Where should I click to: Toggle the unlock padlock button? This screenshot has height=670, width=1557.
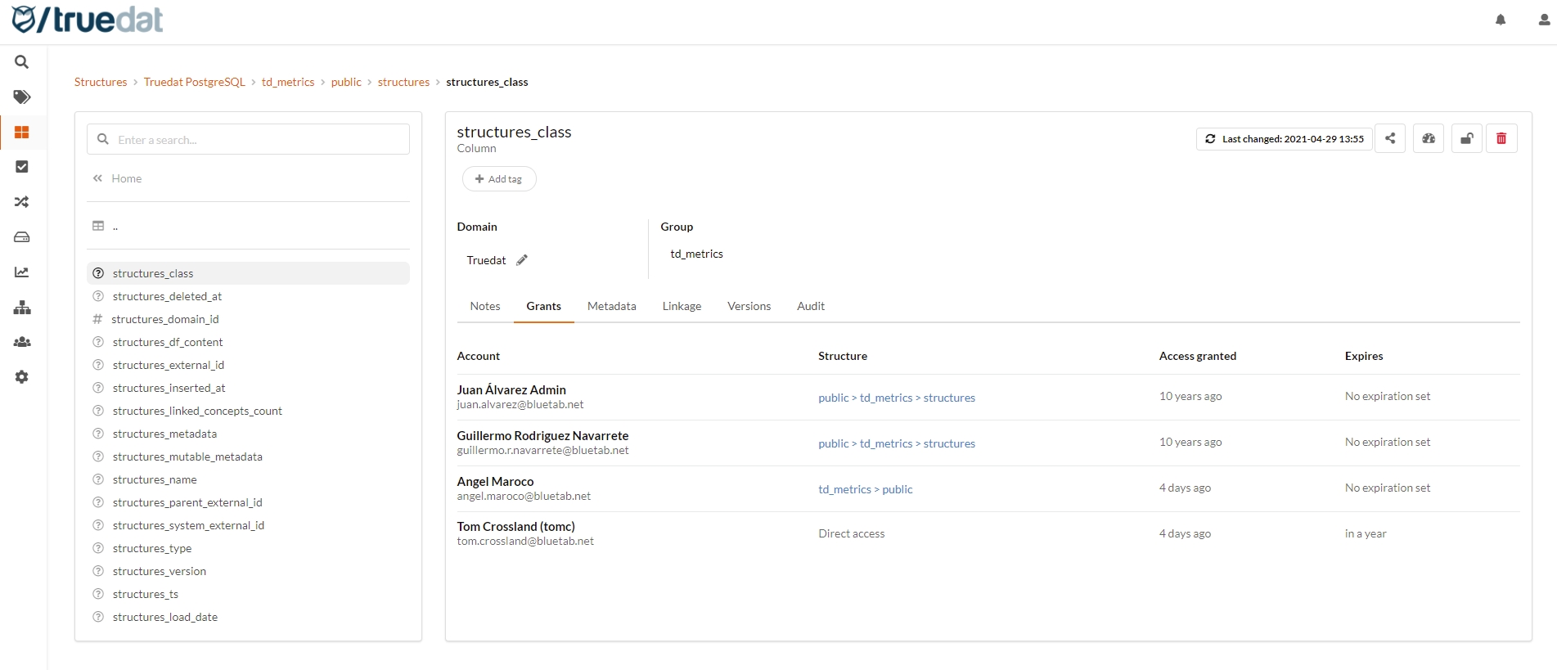(1467, 138)
